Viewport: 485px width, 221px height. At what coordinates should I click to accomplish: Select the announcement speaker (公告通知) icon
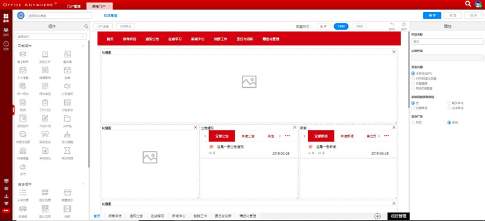pos(67,86)
